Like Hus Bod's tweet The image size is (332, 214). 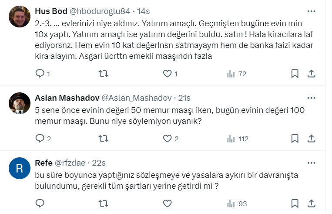pos(167,74)
